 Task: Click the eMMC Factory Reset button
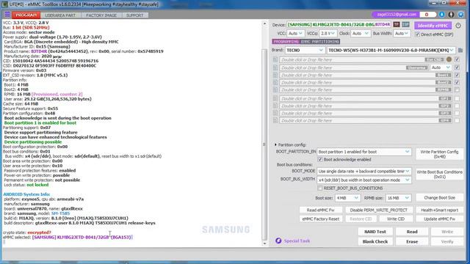tap(320, 219)
